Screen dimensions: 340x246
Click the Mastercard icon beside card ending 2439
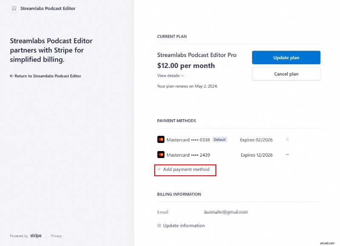[x=161, y=154]
